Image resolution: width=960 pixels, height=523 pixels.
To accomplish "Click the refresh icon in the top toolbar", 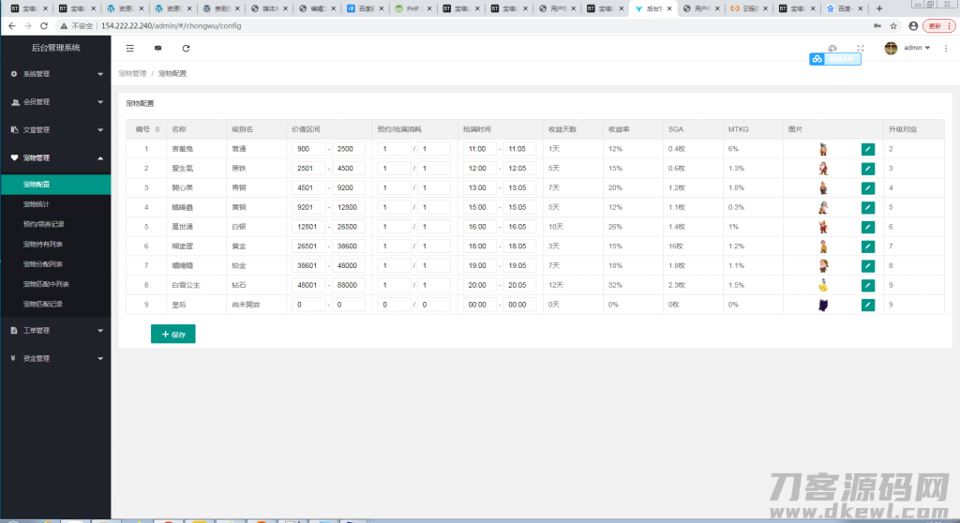I will (186, 48).
